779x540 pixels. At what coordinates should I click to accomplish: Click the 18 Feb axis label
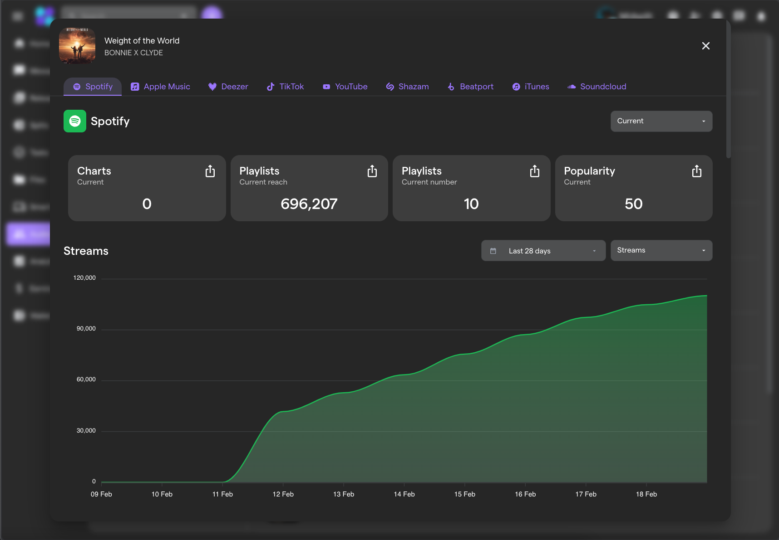646,494
